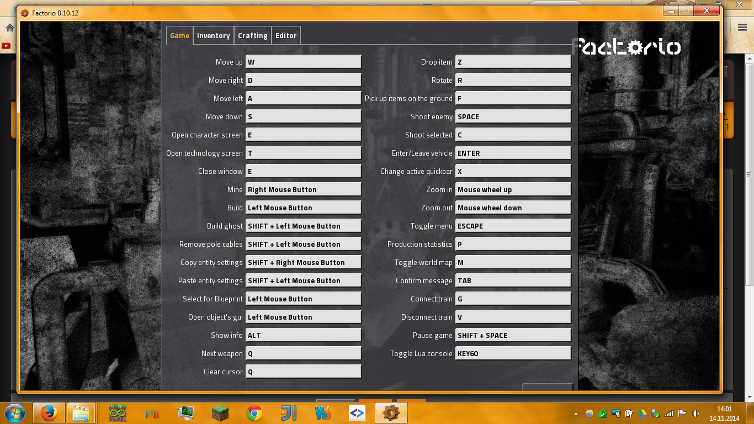Edit the Enter/Leave vehicle binding
The height and width of the screenshot is (424, 754).
pos(513,153)
